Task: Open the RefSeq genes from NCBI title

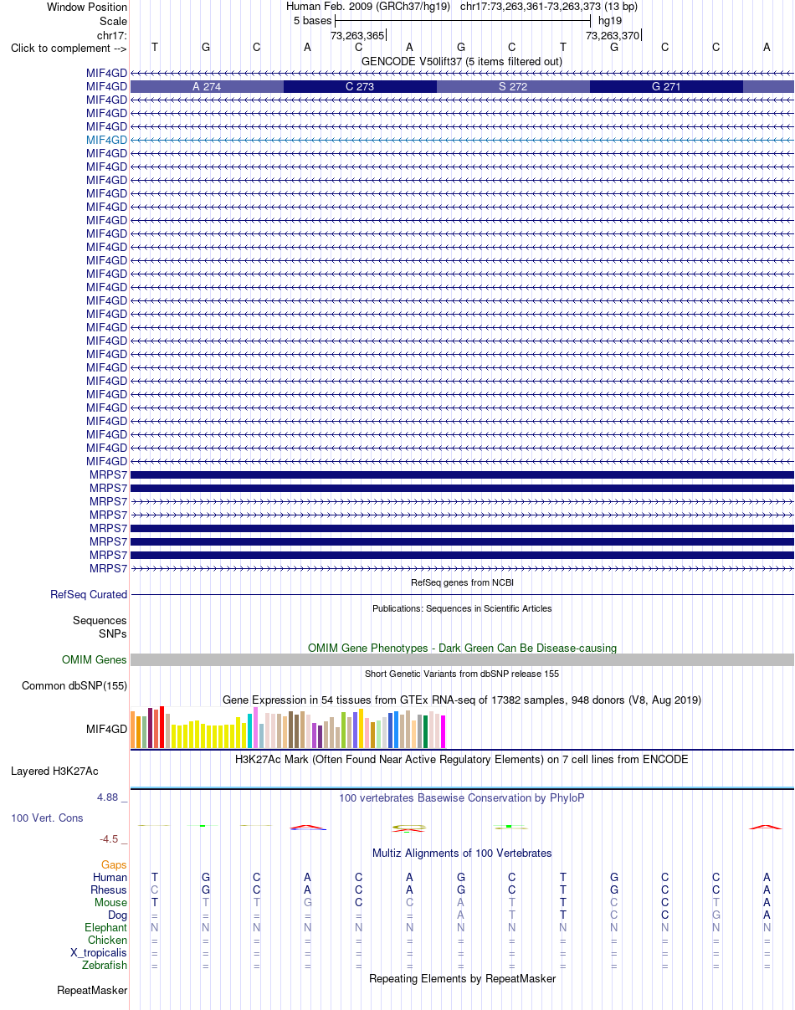Action: (462, 582)
